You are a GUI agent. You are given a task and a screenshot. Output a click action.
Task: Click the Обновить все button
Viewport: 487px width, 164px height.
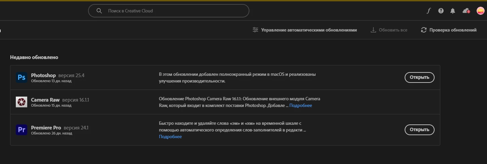(x=389, y=30)
